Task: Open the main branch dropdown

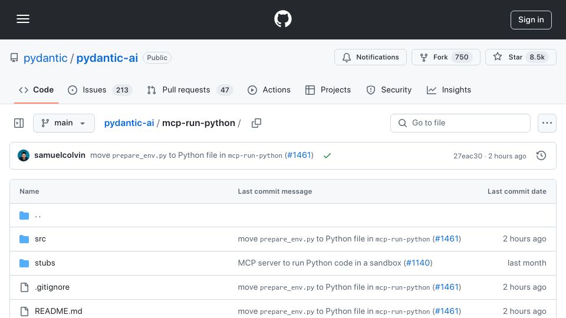Action: [64, 123]
